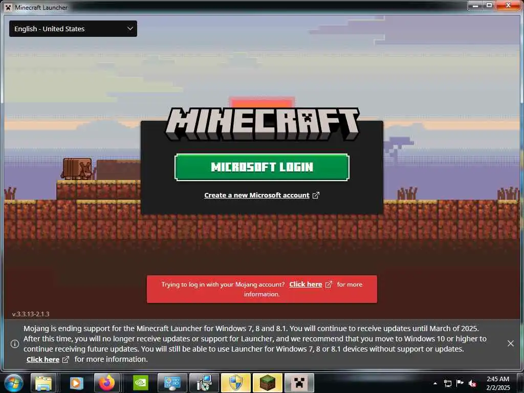524x393 pixels.
Task: Minimize the Minecraft Launcher window
Action: [475, 5]
